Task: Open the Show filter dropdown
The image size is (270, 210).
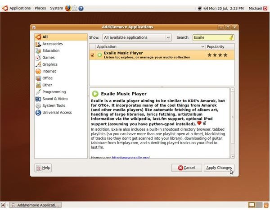Action: click(x=137, y=37)
